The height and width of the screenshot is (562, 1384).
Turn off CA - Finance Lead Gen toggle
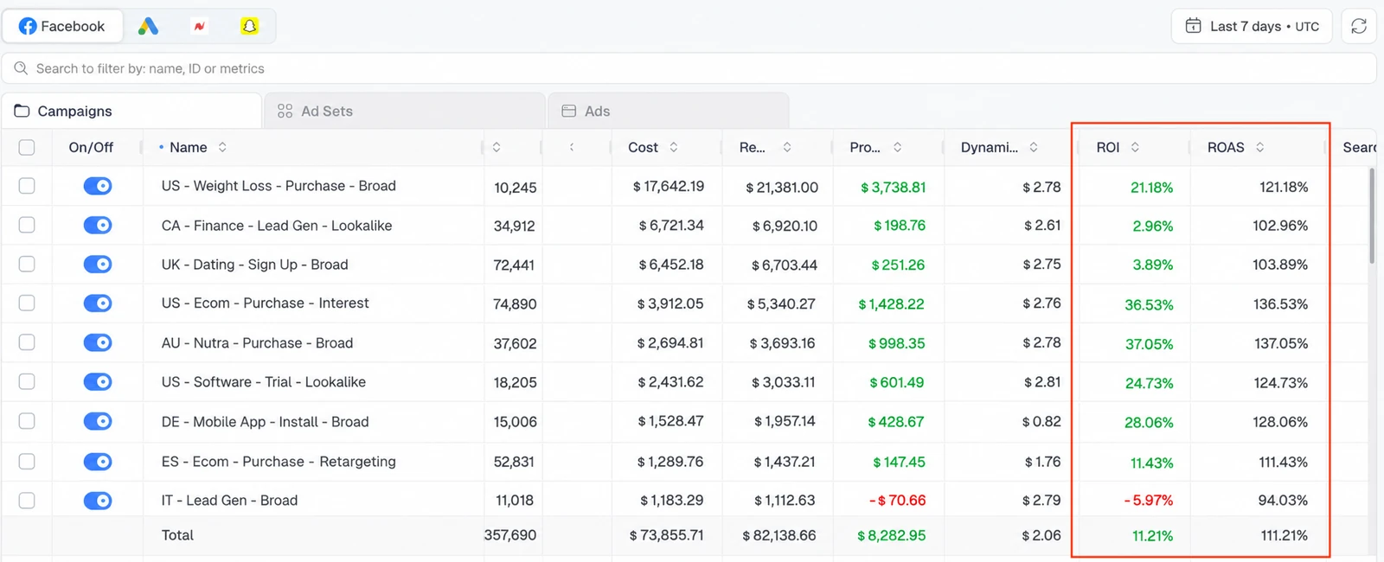98,225
